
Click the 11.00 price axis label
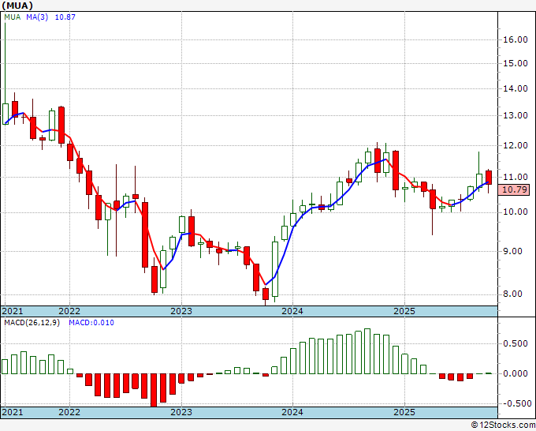(x=516, y=177)
